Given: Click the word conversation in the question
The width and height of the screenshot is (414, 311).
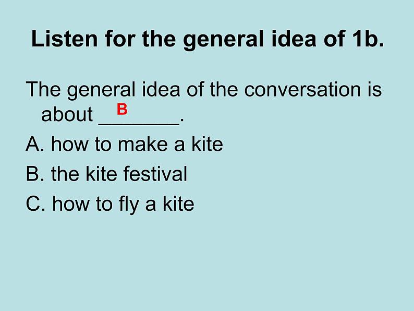Looking at the screenshot, I should click(302, 89).
